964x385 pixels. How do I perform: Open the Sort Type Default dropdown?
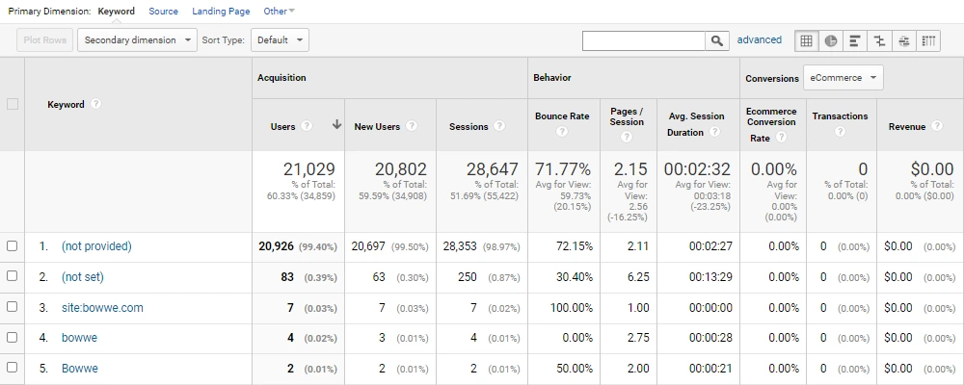pos(280,39)
